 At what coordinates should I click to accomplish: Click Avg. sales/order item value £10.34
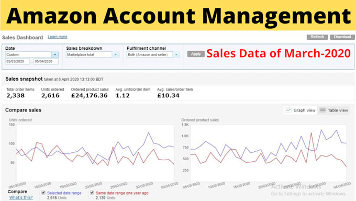click(168, 96)
